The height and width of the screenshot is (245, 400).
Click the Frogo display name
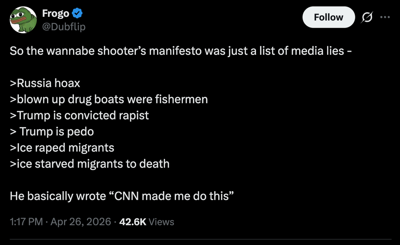point(55,14)
